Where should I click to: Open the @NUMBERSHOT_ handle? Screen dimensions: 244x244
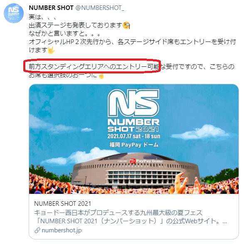(x=100, y=8)
